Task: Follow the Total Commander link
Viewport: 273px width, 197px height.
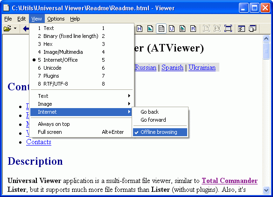Action: [x=230, y=181]
